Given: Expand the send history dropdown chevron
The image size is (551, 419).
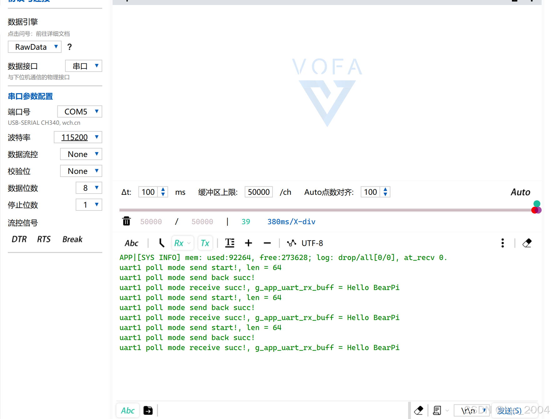Looking at the screenshot, I should tap(447, 411).
